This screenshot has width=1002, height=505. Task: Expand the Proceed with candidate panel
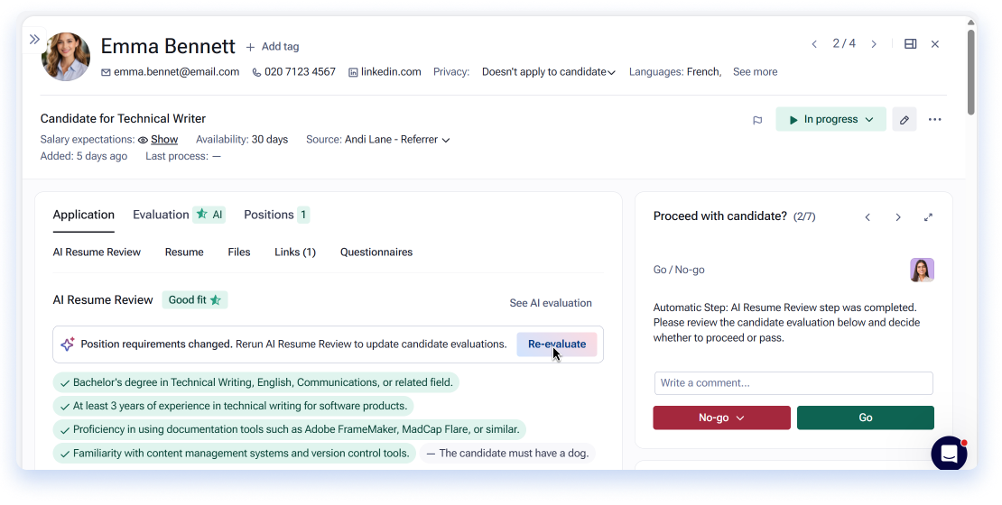point(928,217)
